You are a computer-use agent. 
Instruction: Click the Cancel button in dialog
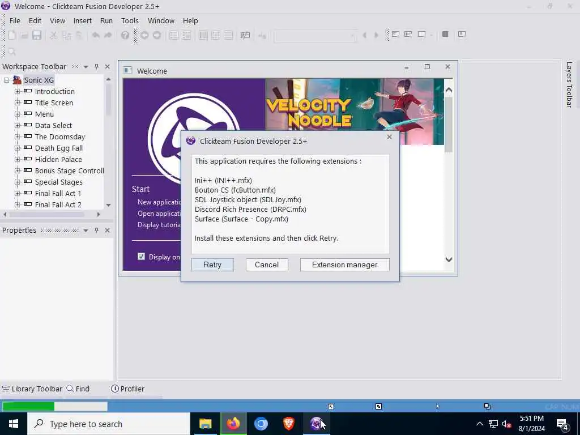pyautogui.click(x=267, y=265)
